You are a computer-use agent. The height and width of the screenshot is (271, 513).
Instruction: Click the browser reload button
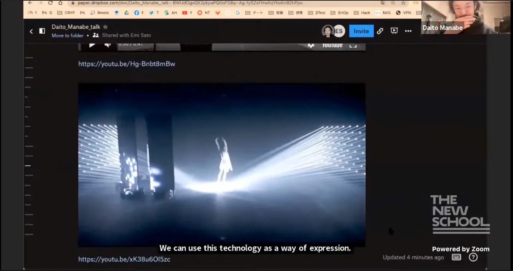point(50,3)
